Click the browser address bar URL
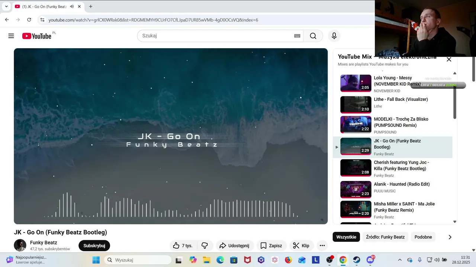The image size is (476, 267). 153,20
